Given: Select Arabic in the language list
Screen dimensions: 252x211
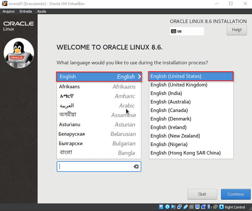Looking at the screenshot, I should [x=99, y=106].
